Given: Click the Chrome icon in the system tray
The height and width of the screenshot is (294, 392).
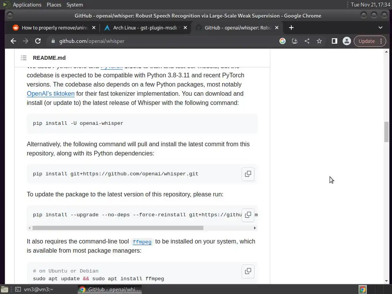Looking at the screenshot, I should coord(363,289).
